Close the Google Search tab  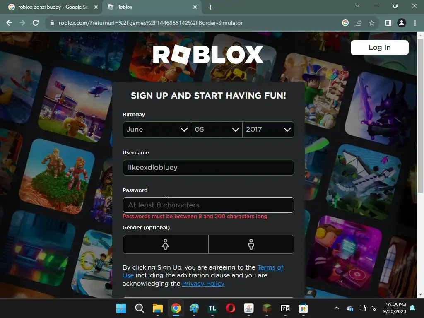click(x=96, y=7)
